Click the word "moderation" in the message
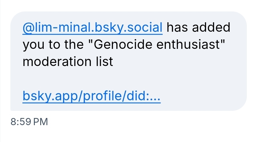Image resolution: width=275 pixels, height=142 pixels. pos(56,62)
